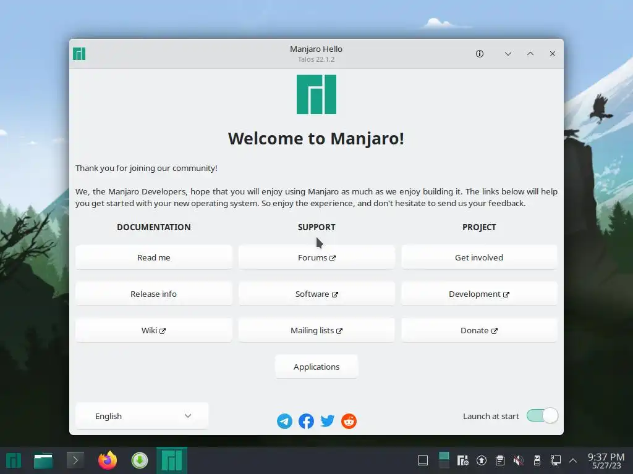
Task: Click the show desktop tray icon
Action: point(423,460)
